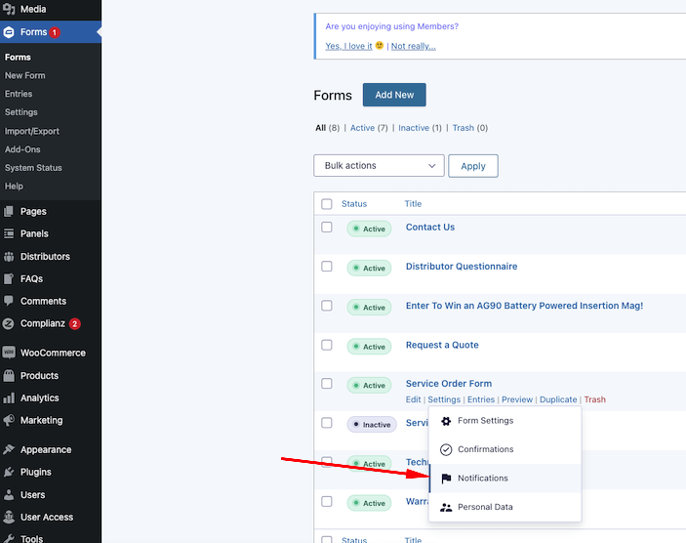Open the Contact Us form
The height and width of the screenshot is (543, 686).
click(430, 228)
